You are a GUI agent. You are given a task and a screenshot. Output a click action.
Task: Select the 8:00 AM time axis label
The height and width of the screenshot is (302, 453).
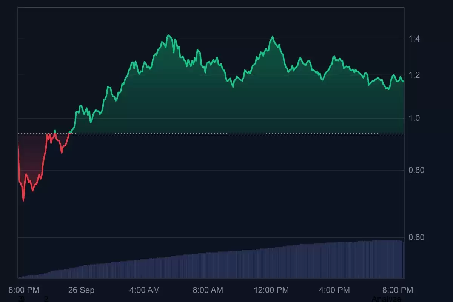[x=208, y=290]
